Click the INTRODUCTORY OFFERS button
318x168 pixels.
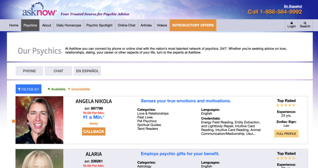pos(193,25)
